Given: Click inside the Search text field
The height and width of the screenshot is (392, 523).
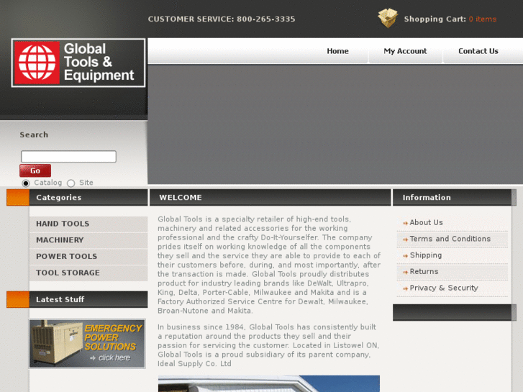Looking at the screenshot, I should pos(69,157).
